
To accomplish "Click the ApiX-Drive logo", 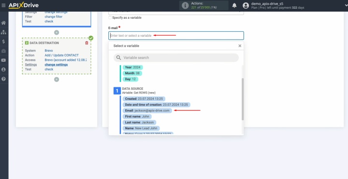I will click(24, 5).
